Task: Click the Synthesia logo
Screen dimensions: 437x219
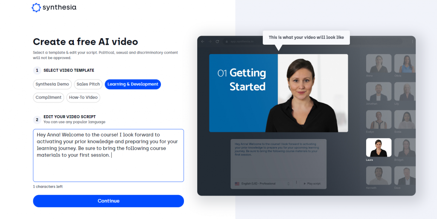Action: click(54, 8)
